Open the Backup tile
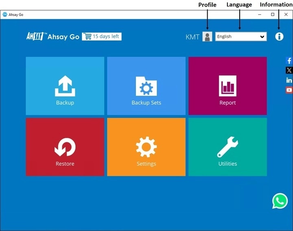Viewport: 293px width, 231px height. (x=65, y=86)
